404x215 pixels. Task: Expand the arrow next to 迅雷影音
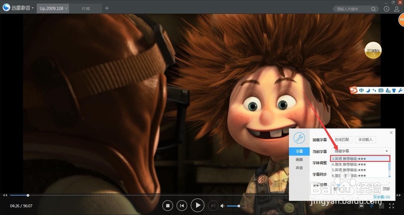pyautogui.click(x=33, y=8)
